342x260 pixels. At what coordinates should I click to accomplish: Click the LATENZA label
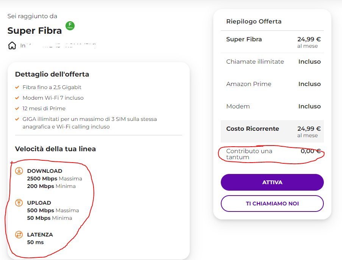coord(40,235)
